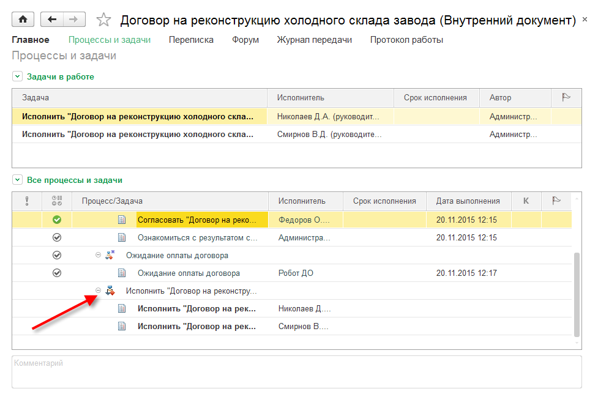
Task: Collapse the Ожидание оплаты договора tree node
Action: [98, 255]
